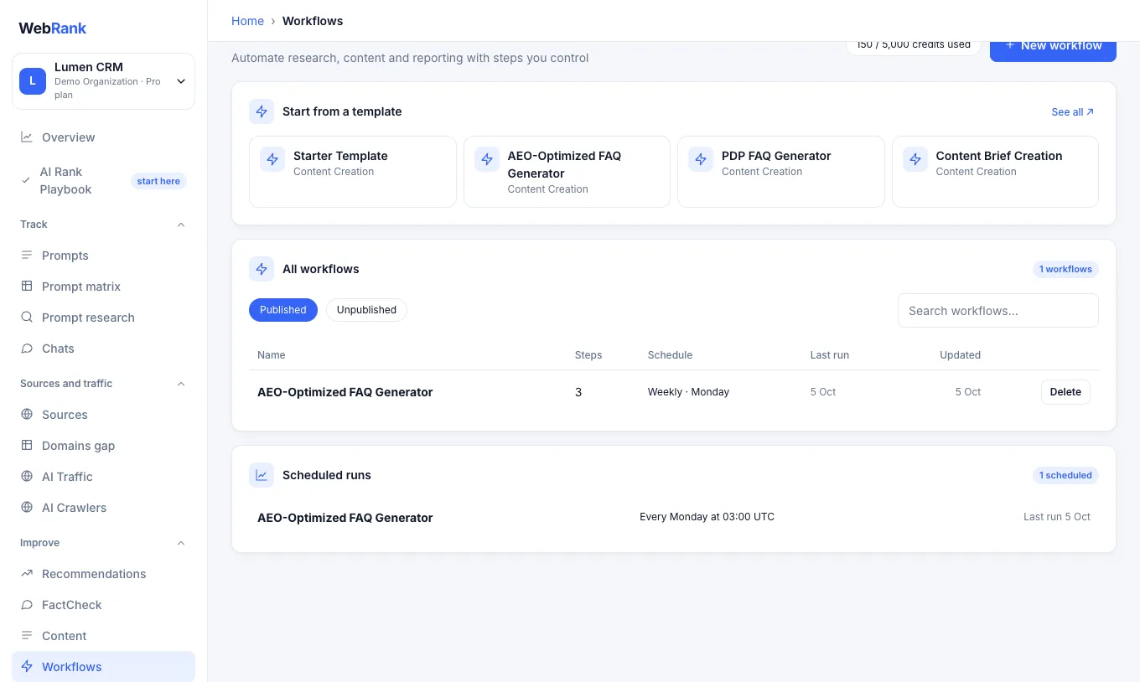This screenshot has width=1140, height=682.
Task: Click the '1 scheduled' badge
Action: coord(1065,475)
